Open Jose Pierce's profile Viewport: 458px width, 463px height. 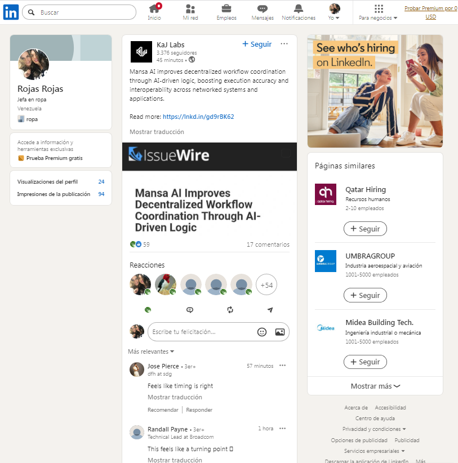coord(163,367)
